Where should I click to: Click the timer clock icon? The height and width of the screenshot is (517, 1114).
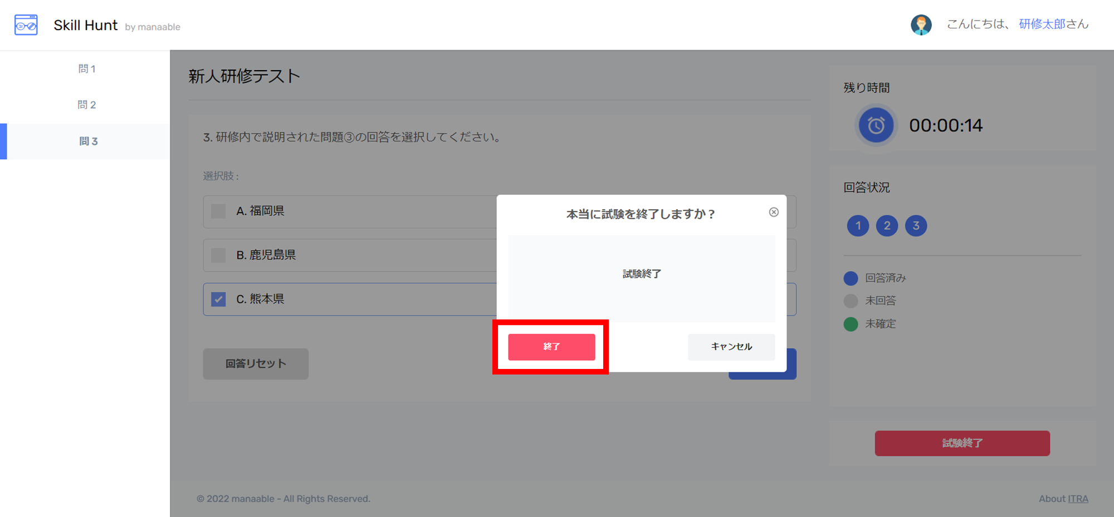tap(876, 125)
